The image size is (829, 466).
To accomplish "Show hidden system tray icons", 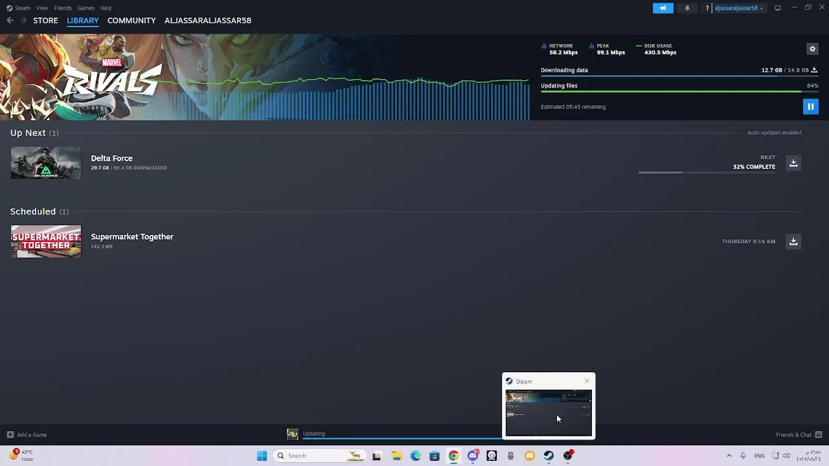I will tap(729, 456).
